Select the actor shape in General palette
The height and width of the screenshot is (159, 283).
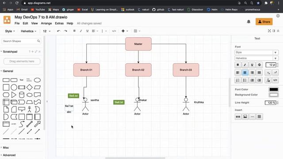(x=30, y=109)
